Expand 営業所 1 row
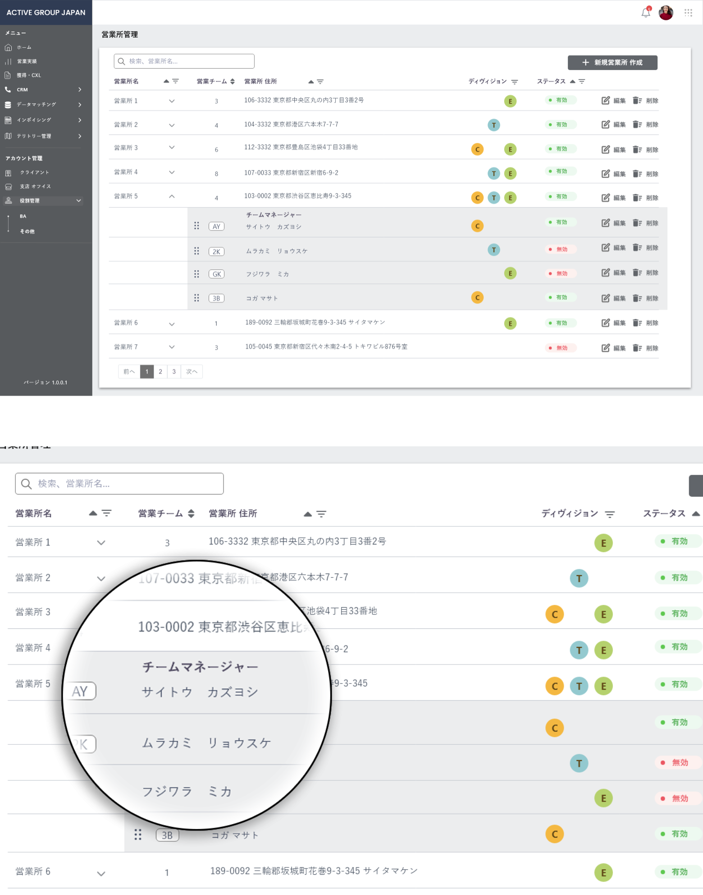This screenshot has width=703, height=895. [172, 101]
